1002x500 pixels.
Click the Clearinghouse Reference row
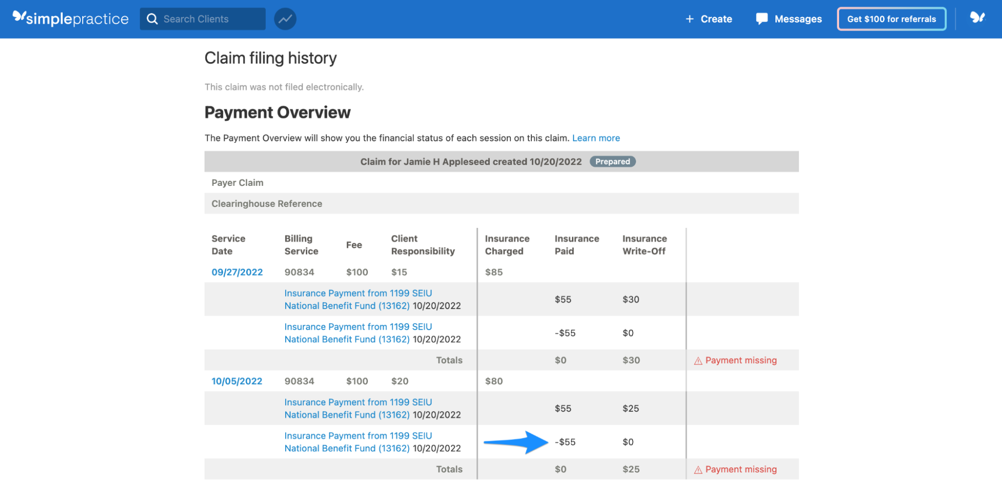click(x=501, y=204)
